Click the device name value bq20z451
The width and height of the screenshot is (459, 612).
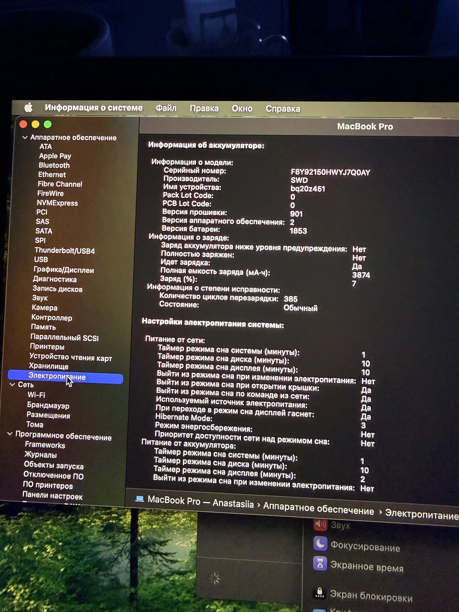pyautogui.click(x=308, y=189)
